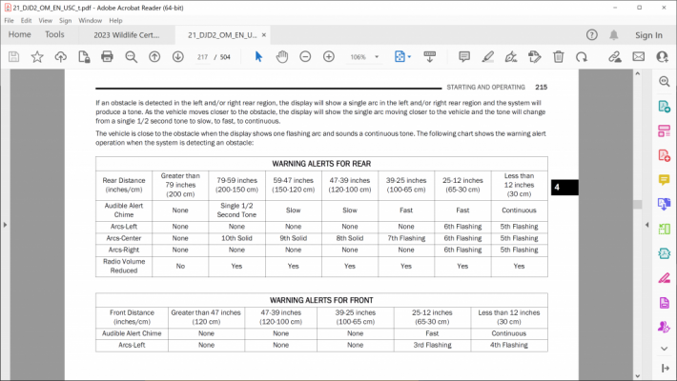
Task: Go to the next page arrow
Action: (x=178, y=56)
